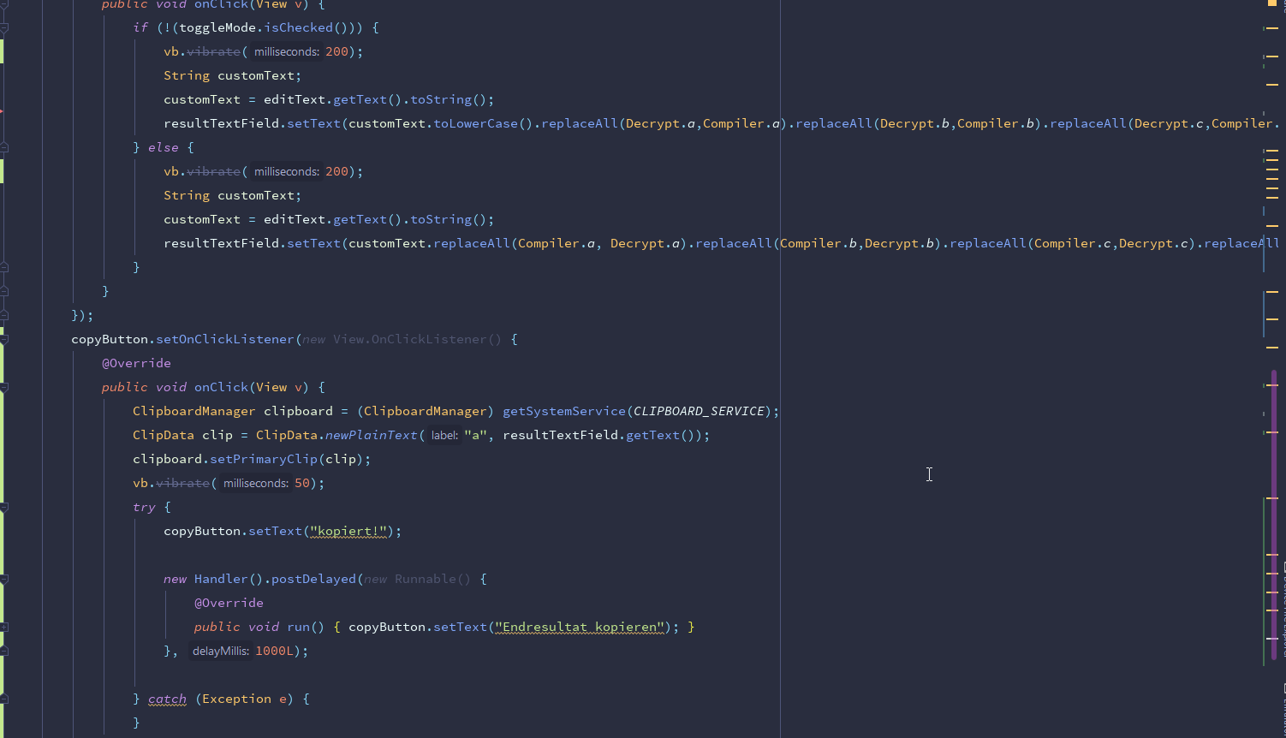Click the setPrimaryClip method call

pyautogui.click(x=264, y=459)
